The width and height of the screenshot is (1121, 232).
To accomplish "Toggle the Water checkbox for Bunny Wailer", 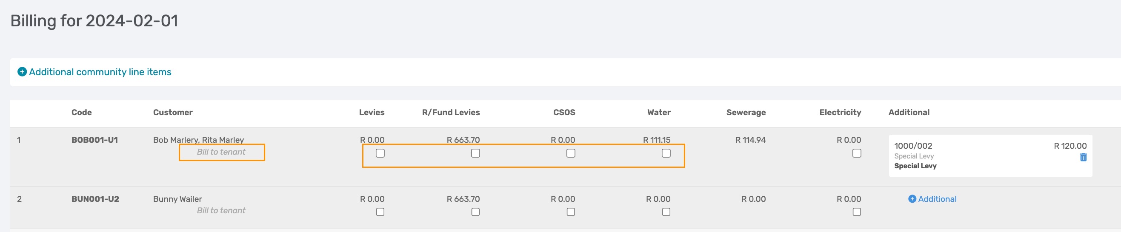I will [x=666, y=212].
